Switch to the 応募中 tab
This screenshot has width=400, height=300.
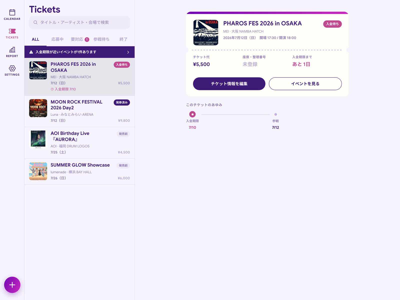pyautogui.click(x=57, y=39)
